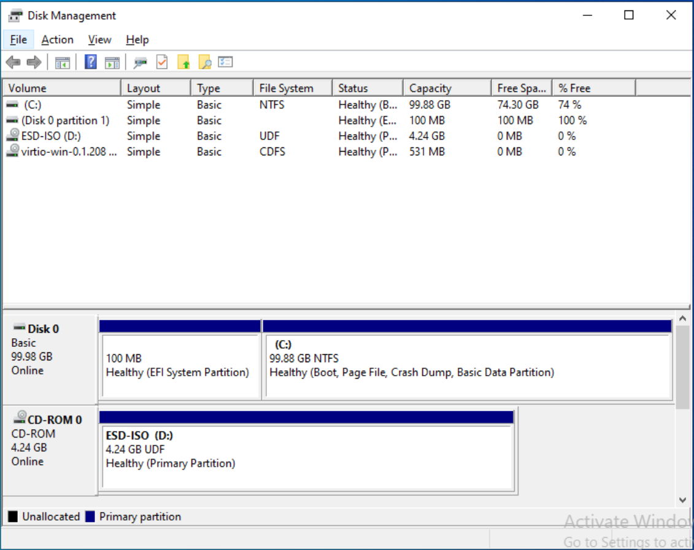Screen dimensions: 694x550
Task: Open the View menu
Action: (99, 39)
